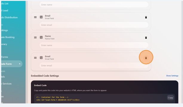This screenshot has height=107, width=183.
Task: Open Itinerary sidebar item
Action: click(4, 44)
